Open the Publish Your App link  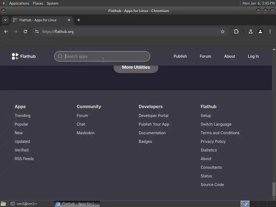coord(154,124)
